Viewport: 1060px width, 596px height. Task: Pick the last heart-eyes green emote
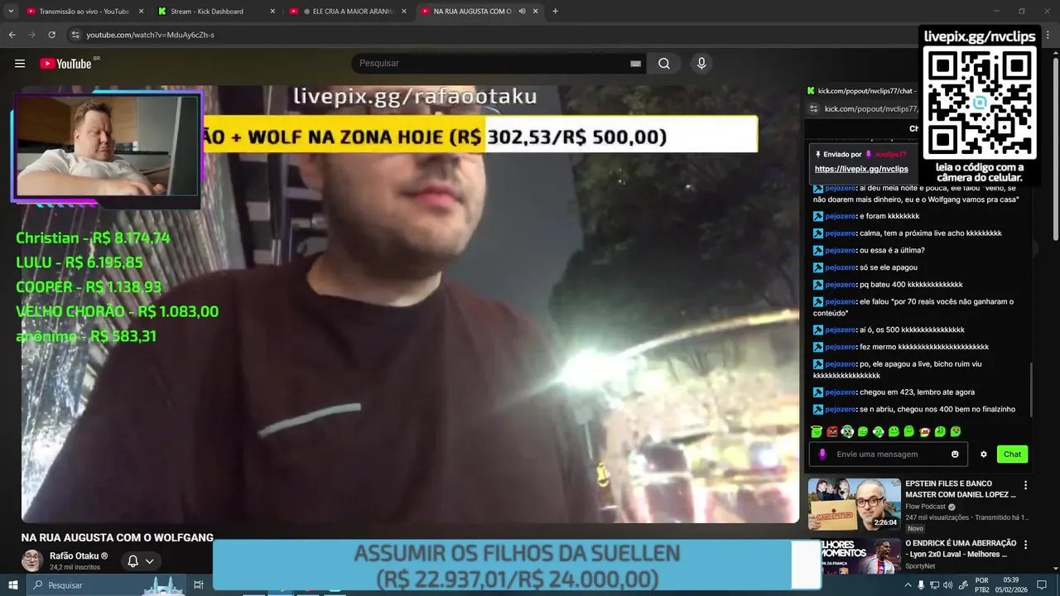click(956, 431)
